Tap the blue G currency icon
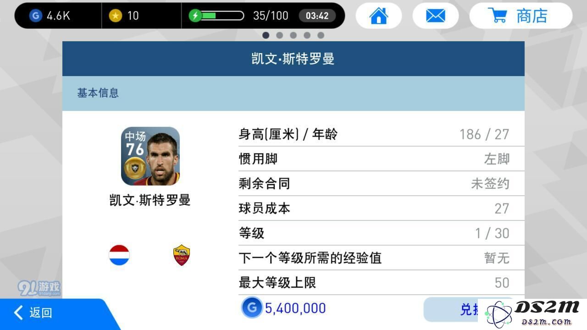 (x=35, y=16)
